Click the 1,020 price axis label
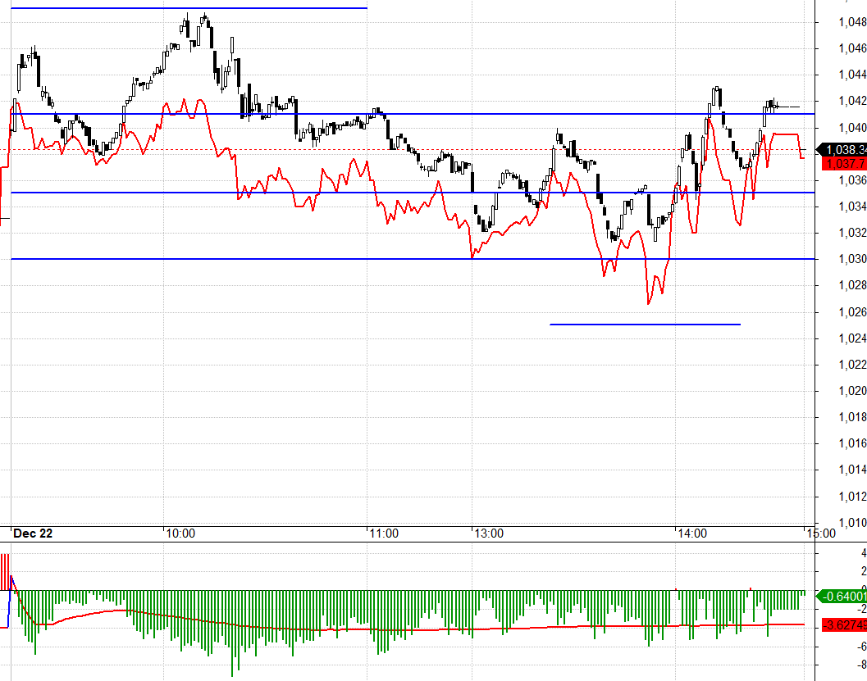 [852, 391]
